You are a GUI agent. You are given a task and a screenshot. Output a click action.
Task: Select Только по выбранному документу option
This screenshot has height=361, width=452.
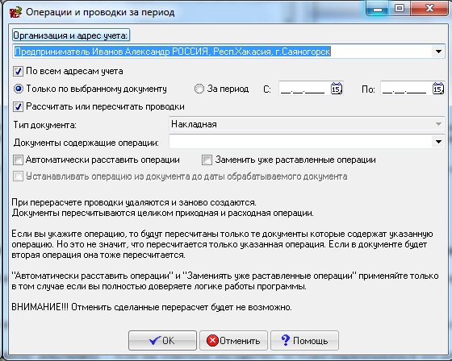(18, 89)
